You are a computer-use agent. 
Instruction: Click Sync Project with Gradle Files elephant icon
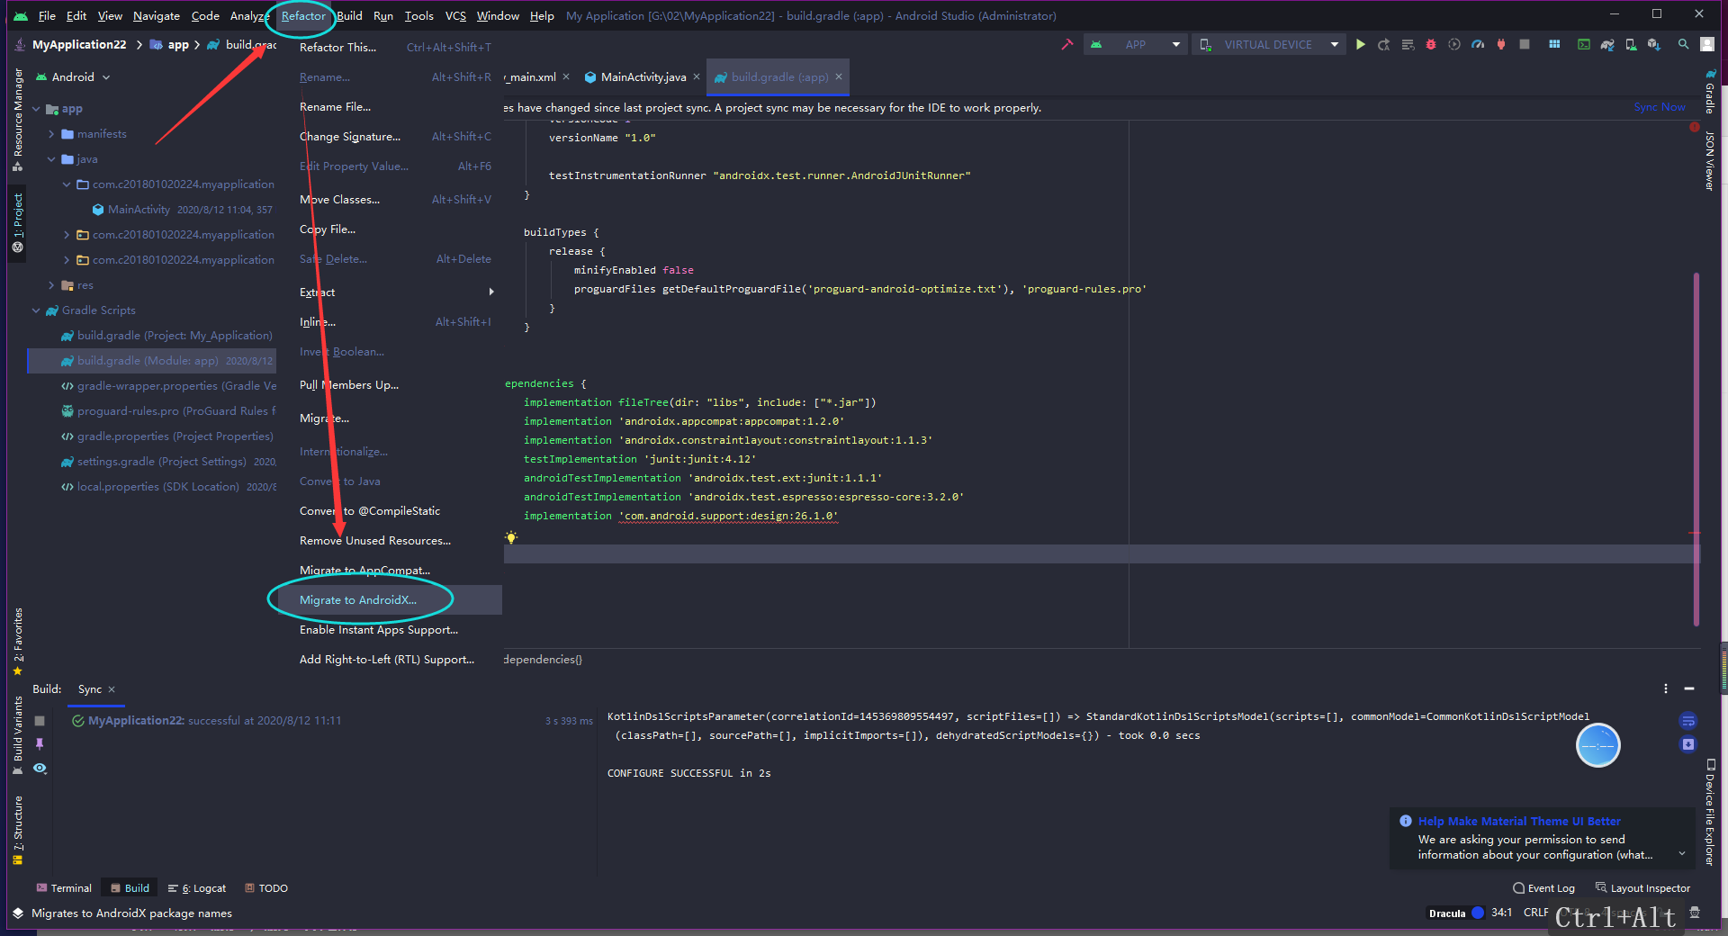(x=1607, y=44)
